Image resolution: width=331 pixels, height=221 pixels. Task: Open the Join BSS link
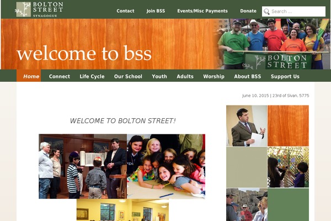(x=156, y=11)
